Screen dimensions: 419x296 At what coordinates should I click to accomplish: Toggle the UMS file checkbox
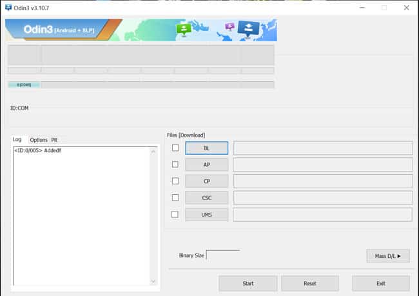tap(175, 214)
